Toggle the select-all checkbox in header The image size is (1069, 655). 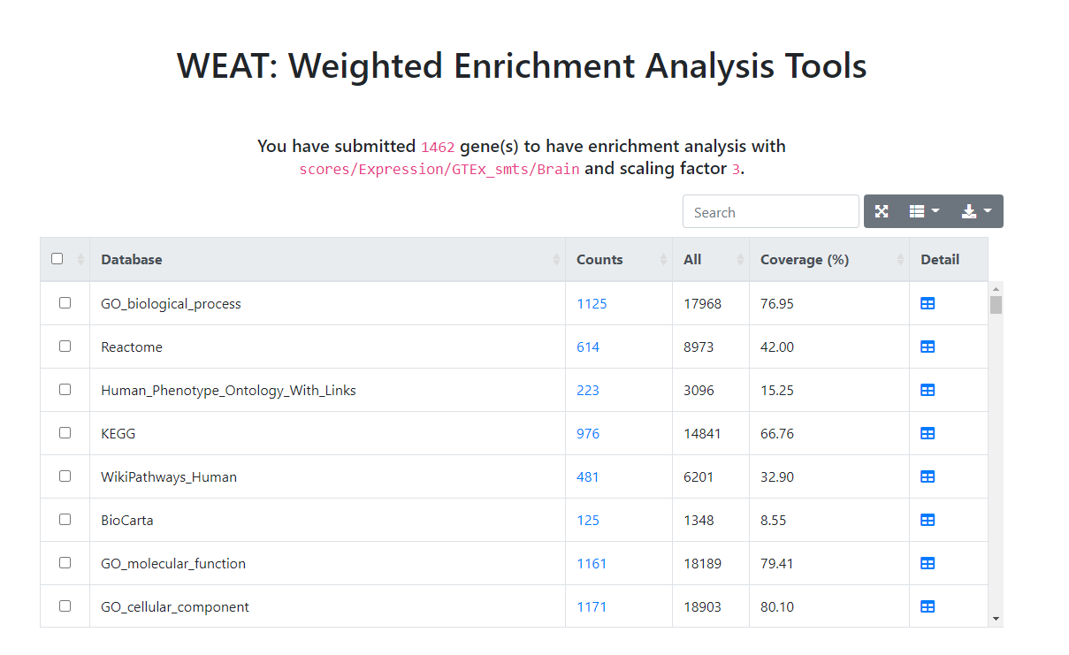tap(57, 259)
